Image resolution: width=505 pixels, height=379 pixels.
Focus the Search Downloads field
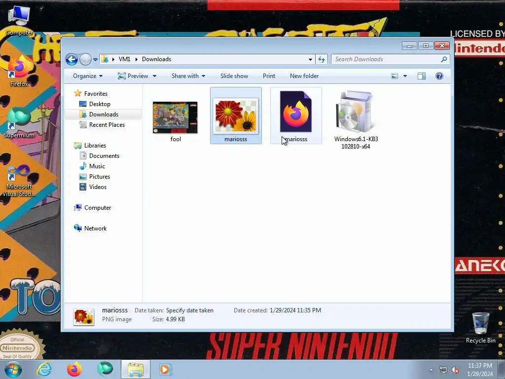(391, 59)
